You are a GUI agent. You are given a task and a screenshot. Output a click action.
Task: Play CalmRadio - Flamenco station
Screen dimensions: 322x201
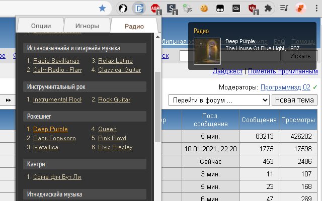point(57,70)
